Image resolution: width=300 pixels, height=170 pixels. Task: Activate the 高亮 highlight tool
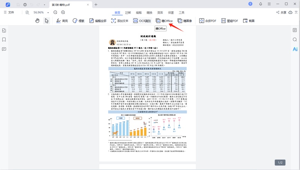point(62,21)
